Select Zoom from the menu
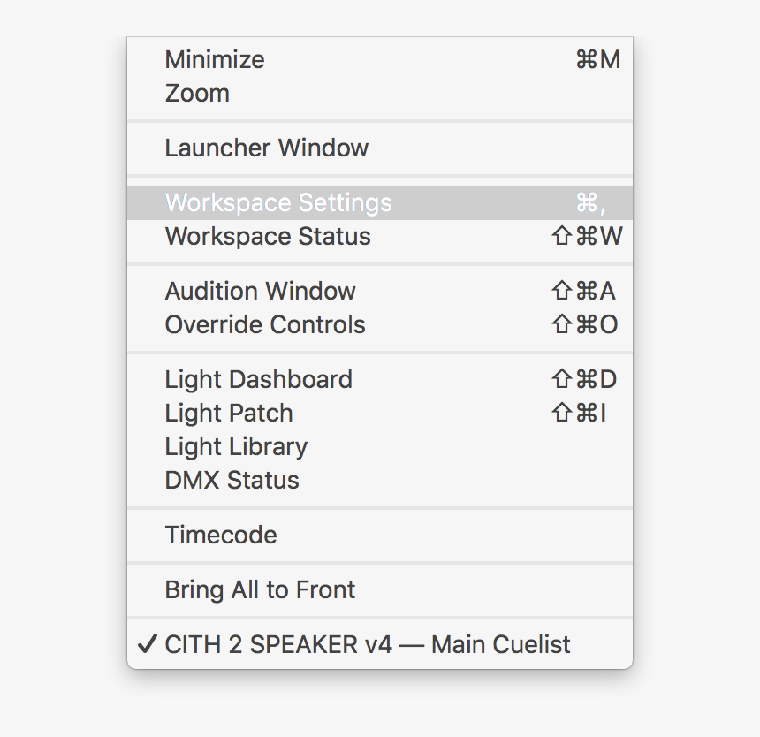The width and height of the screenshot is (760, 737). [196, 93]
